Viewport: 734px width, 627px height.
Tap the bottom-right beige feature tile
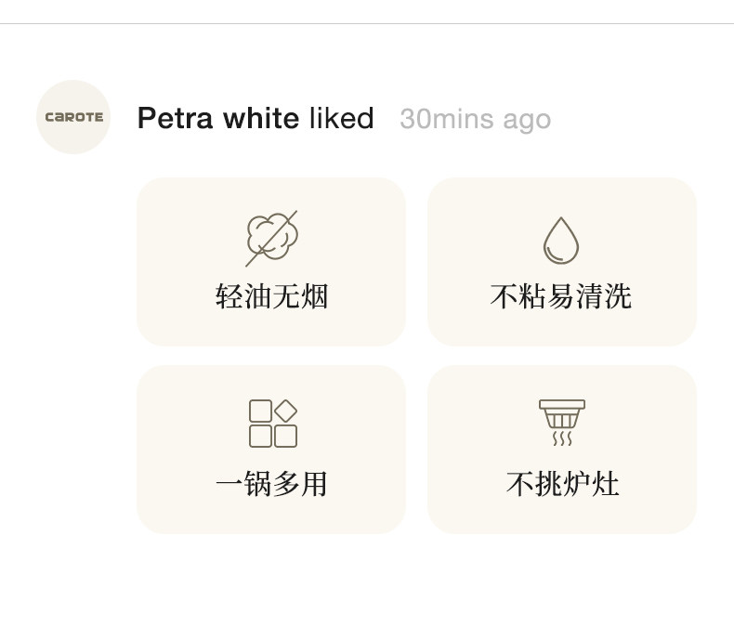click(x=561, y=450)
